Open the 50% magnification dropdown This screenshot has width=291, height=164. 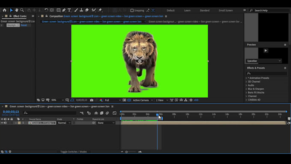[57, 100]
